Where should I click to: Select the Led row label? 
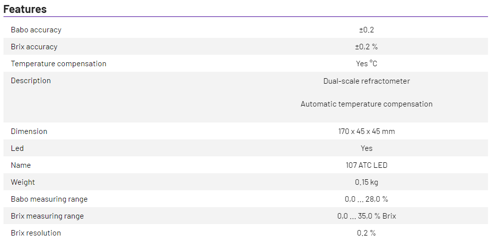point(17,148)
